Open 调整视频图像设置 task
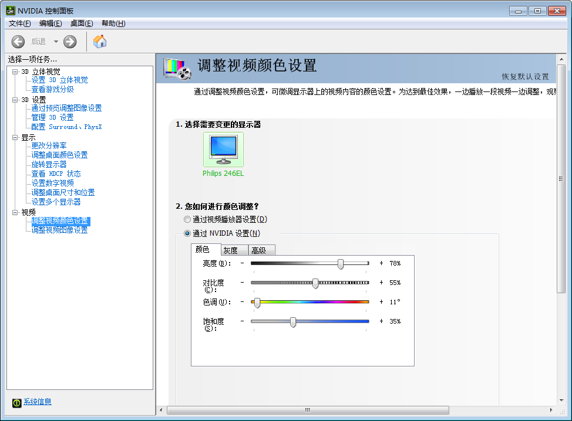Image resolution: width=572 pixels, height=421 pixels. click(x=59, y=230)
